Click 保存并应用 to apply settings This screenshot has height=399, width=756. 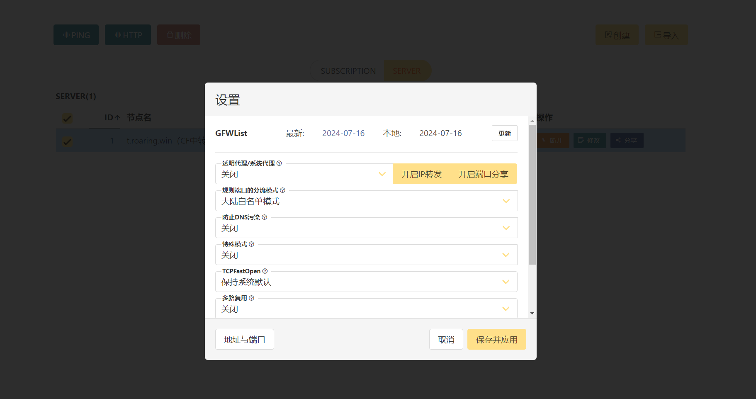click(x=496, y=339)
